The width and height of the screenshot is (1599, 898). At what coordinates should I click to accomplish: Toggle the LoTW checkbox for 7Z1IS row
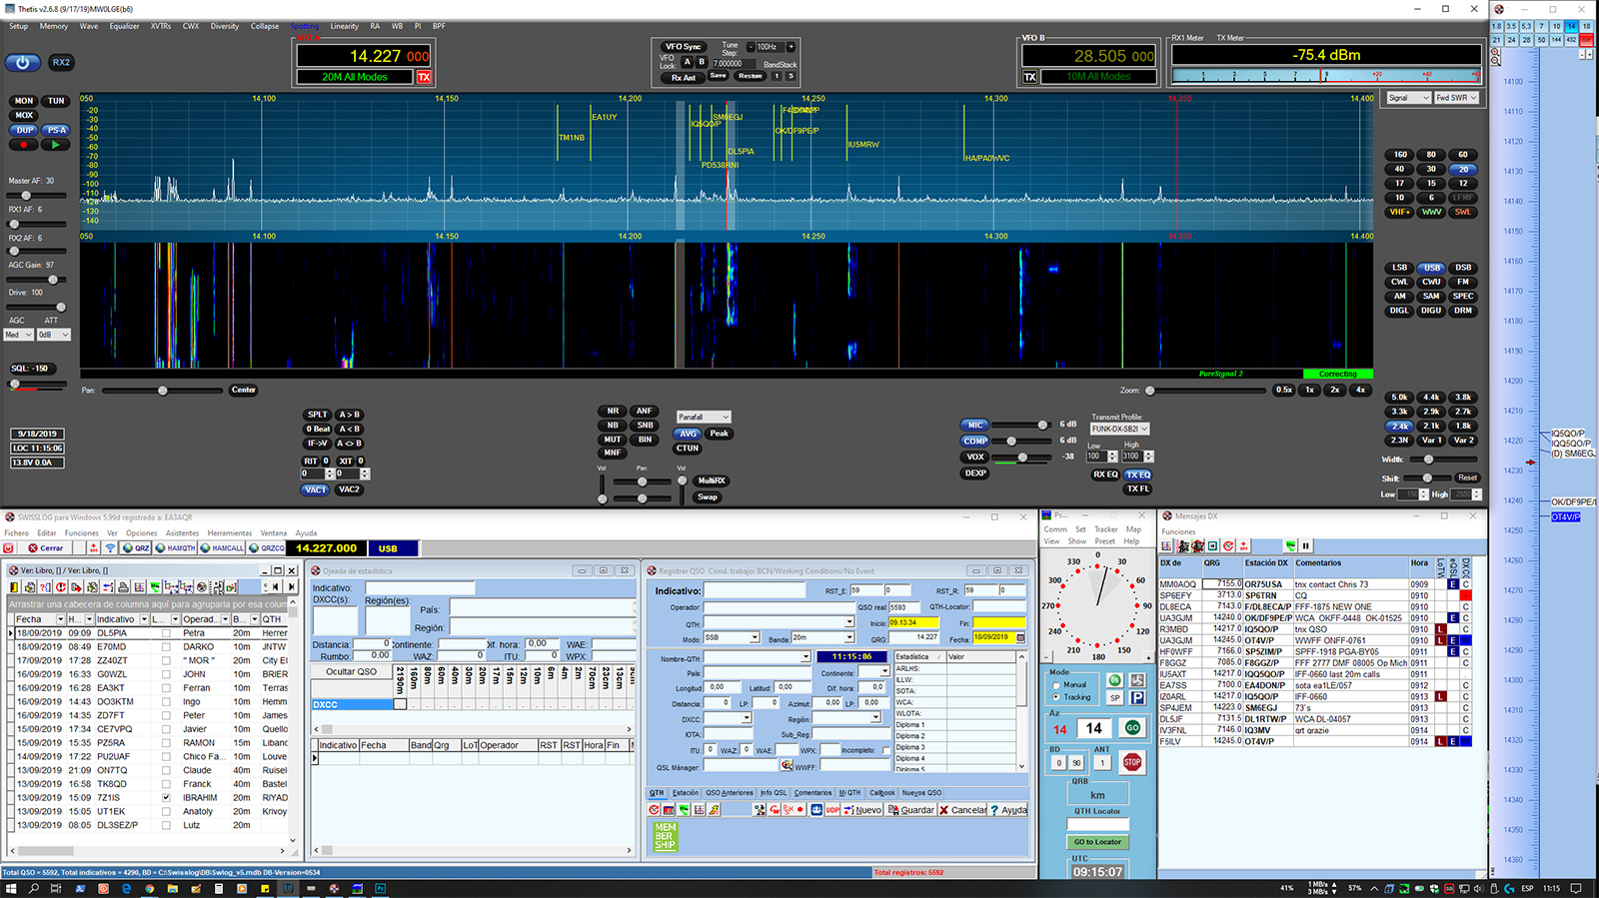pos(166,797)
